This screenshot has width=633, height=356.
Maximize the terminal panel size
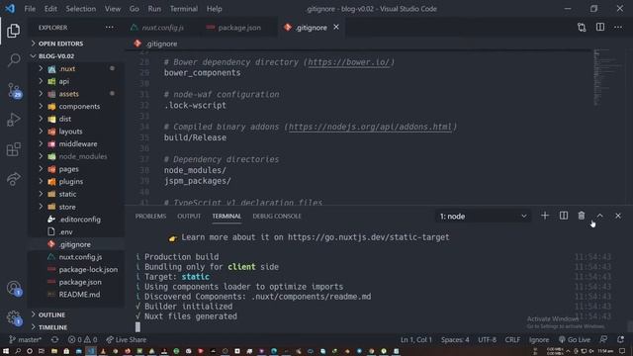pyautogui.click(x=600, y=216)
